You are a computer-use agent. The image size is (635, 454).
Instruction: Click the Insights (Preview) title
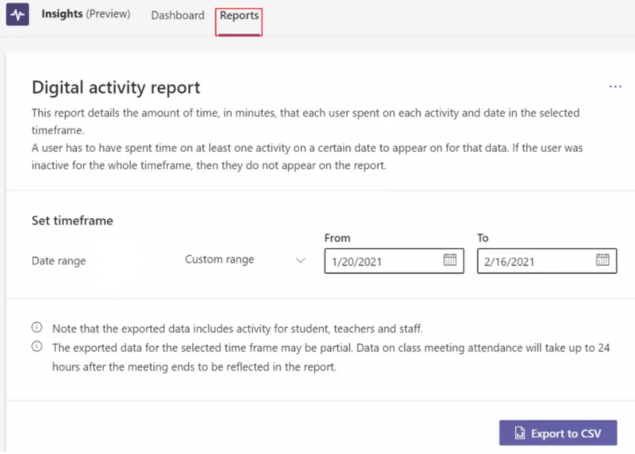pos(86,14)
